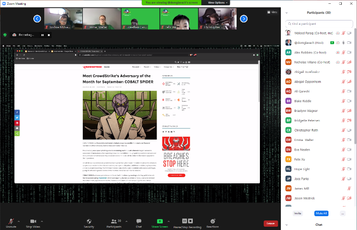Click the green encryption shield icon
This screenshot has width=357, height=230.
click(5, 35)
